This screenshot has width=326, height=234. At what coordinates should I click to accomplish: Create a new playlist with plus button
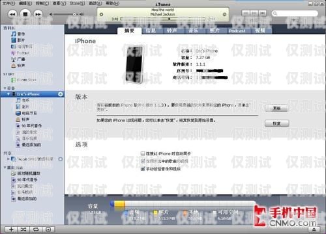pos(11,229)
